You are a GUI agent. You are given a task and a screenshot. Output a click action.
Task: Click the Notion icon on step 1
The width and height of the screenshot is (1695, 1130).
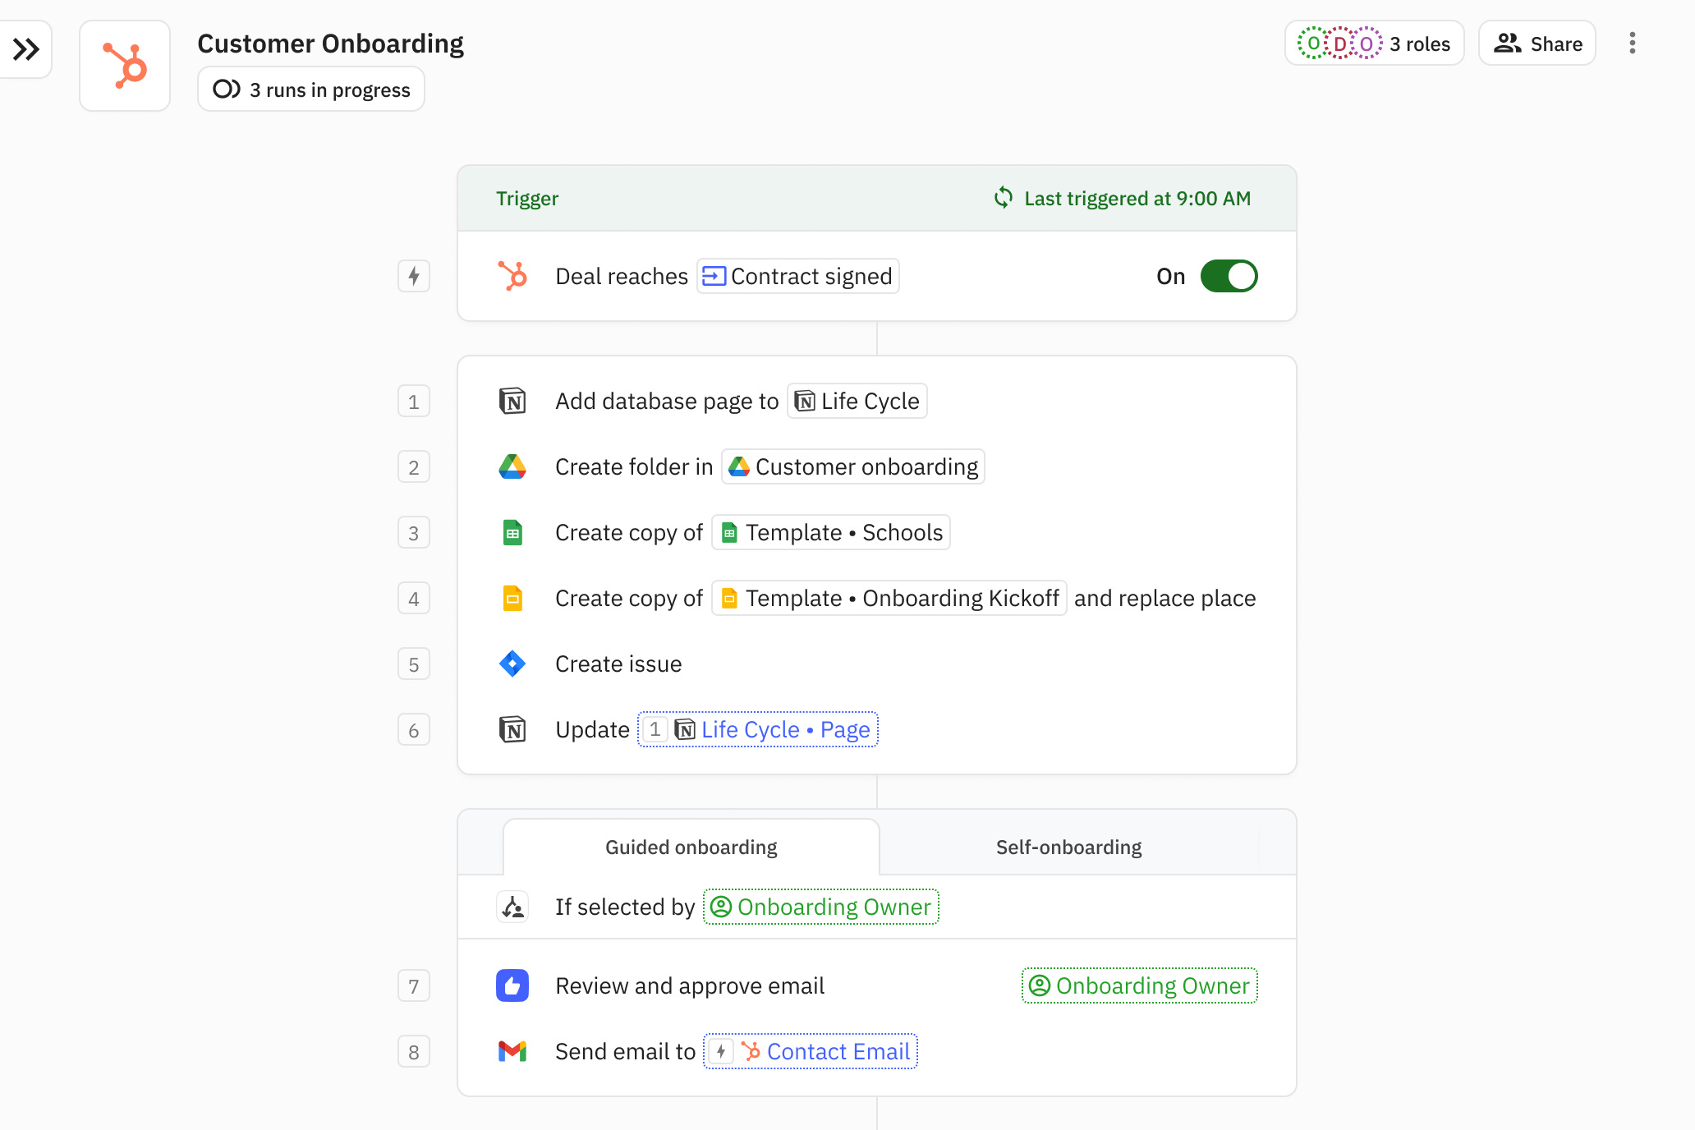(512, 402)
